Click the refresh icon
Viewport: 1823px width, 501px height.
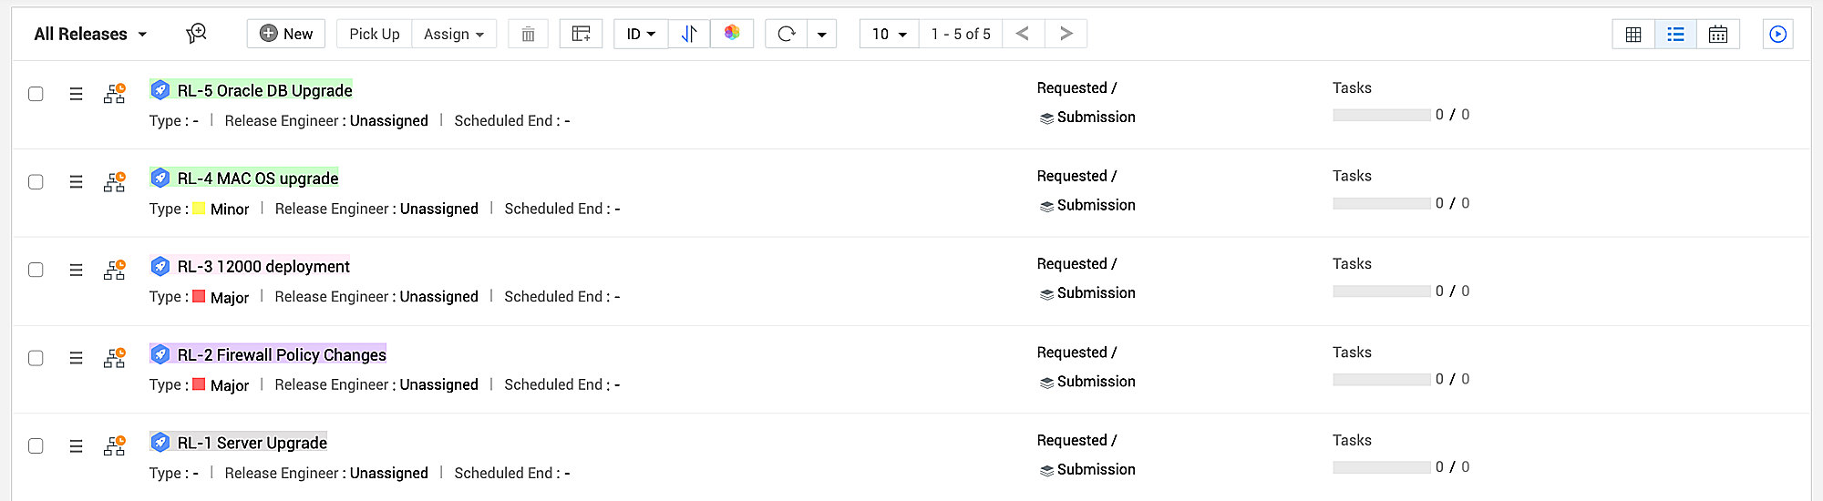(x=787, y=35)
